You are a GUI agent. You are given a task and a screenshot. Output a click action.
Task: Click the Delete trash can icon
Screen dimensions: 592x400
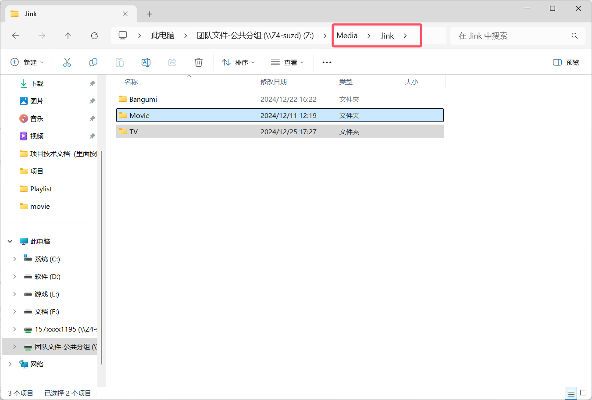point(199,62)
